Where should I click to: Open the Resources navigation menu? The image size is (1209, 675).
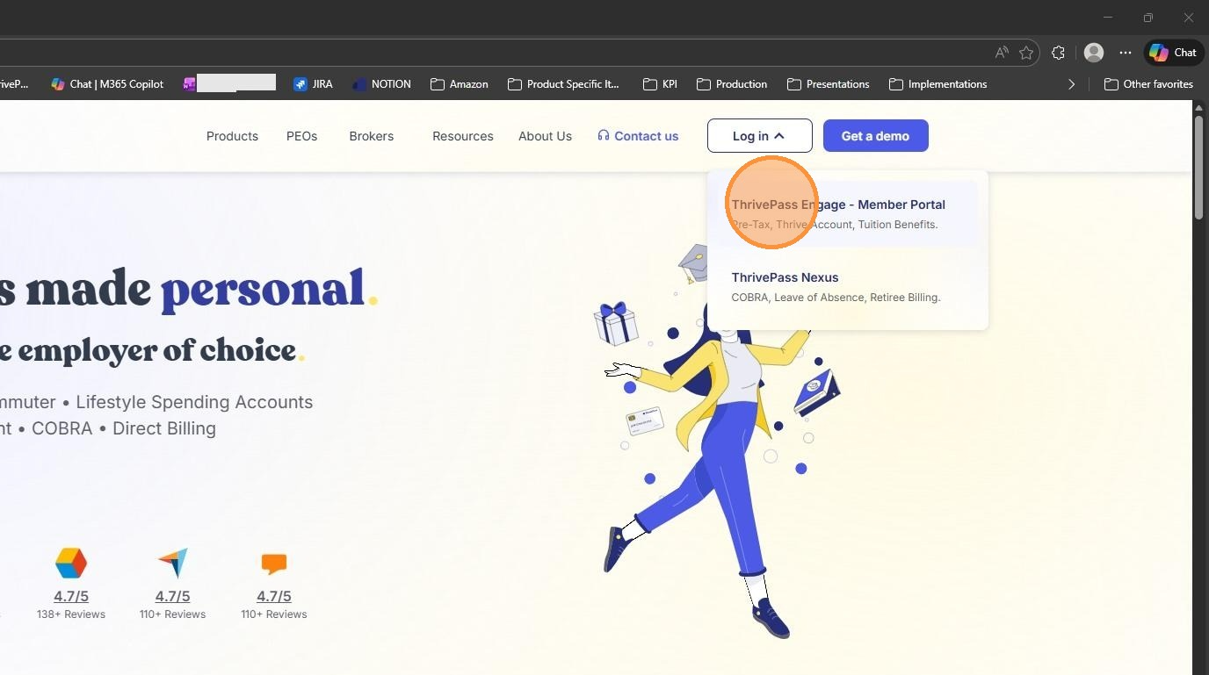462,136
